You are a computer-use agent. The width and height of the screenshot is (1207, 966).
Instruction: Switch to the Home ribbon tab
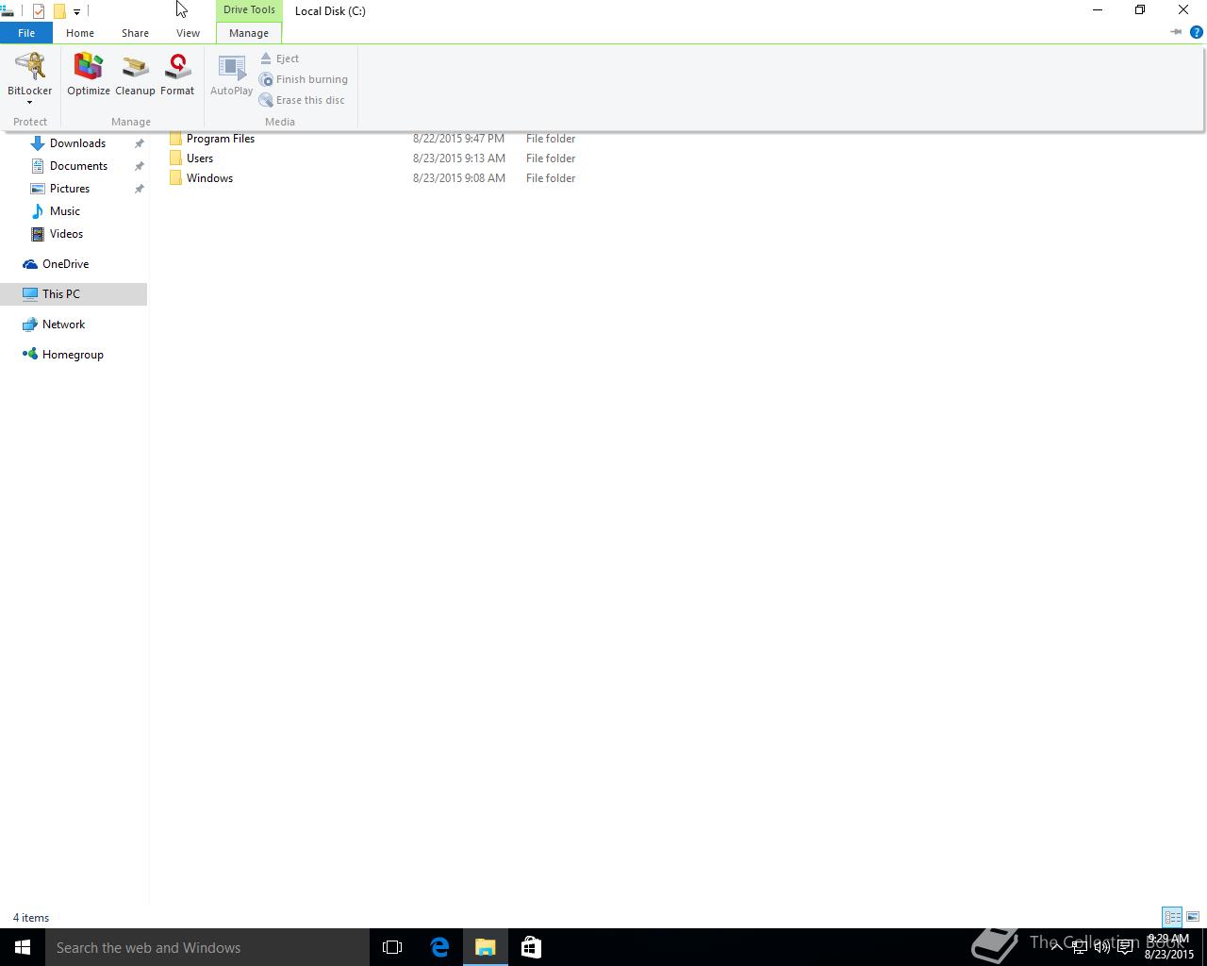pos(80,33)
